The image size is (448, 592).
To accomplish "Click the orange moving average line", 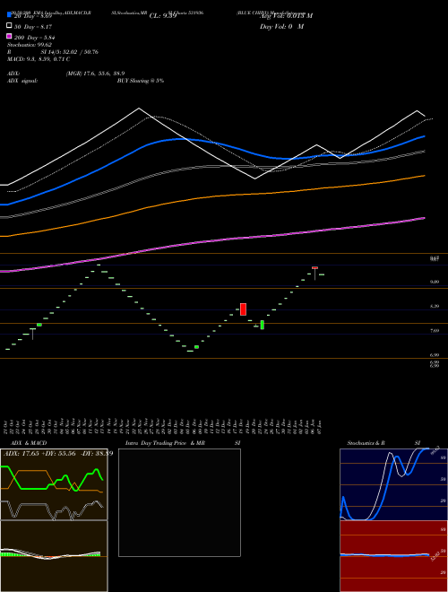I will (211, 196).
